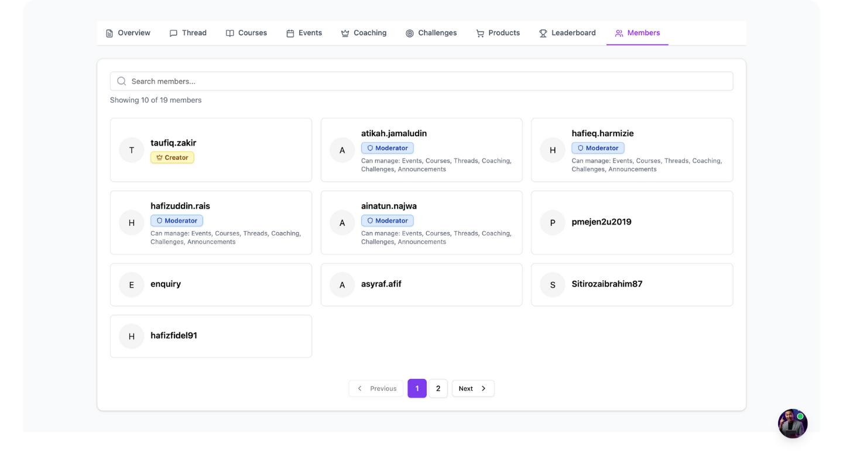Click the Thread speech bubble icon
Image resolution: width=843 pixels, height=451 pixels.
tap(173, 33)
